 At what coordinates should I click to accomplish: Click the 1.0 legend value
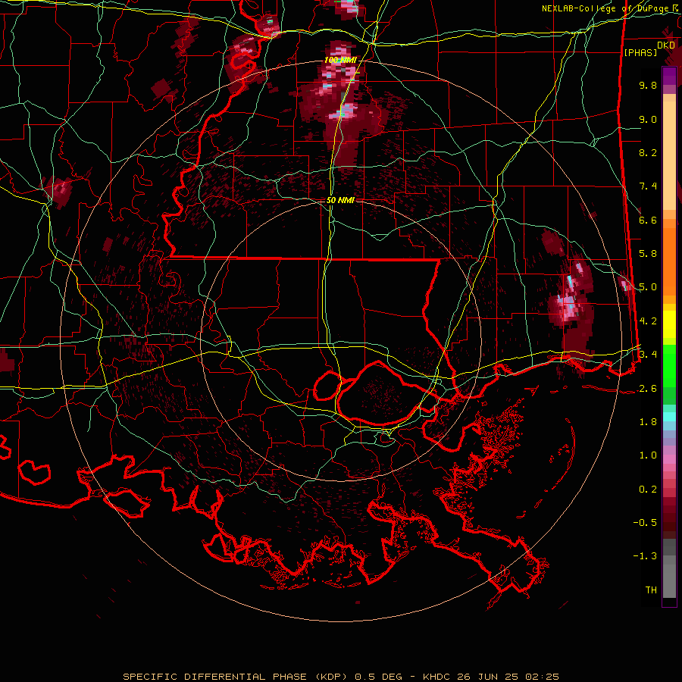click(648, 455)
